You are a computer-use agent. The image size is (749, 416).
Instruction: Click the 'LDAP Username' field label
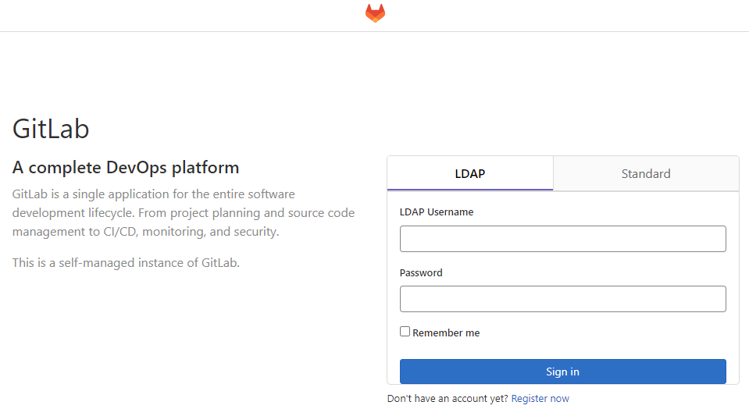(x=437, y=212)
